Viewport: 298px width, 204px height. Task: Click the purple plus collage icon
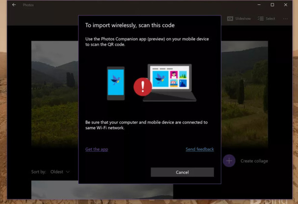[229, 161]
